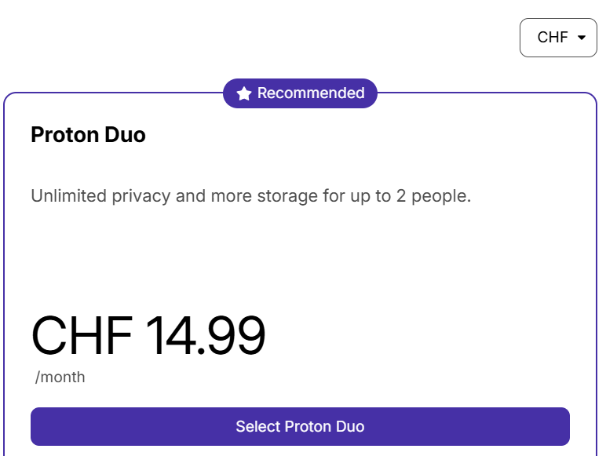The width and height of the screenshot is (606, 456).
Task: Click the caret arrow beside CHF
Action: click(x=582, y=38)
